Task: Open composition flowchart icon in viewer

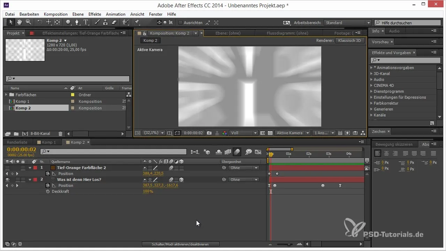Action: tap(362, 133)
